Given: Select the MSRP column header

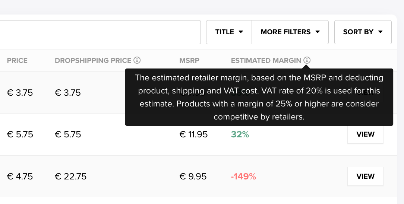Looking at the screenshot, I should click(189, 60).
